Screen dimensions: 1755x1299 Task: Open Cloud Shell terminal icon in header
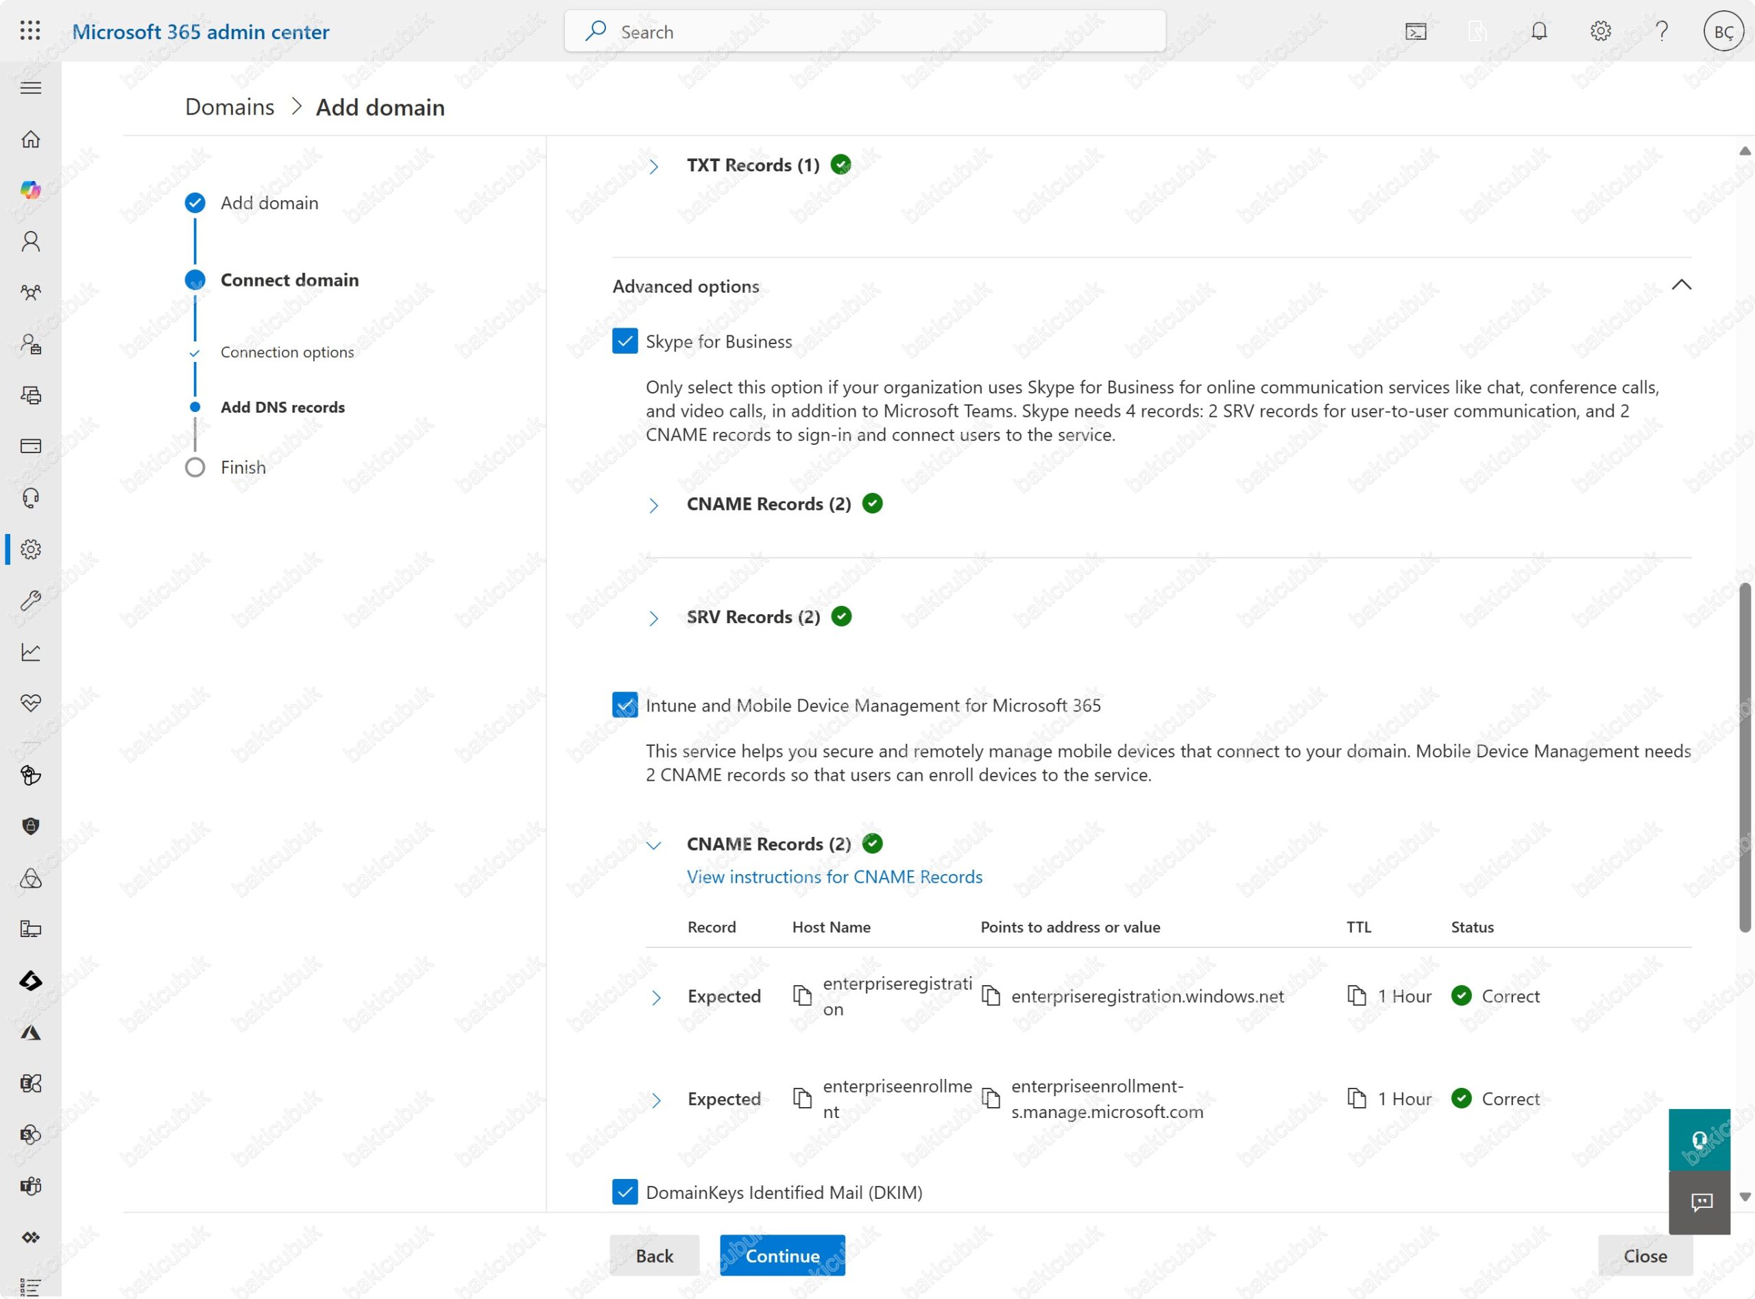click(x=1416, y=32)
